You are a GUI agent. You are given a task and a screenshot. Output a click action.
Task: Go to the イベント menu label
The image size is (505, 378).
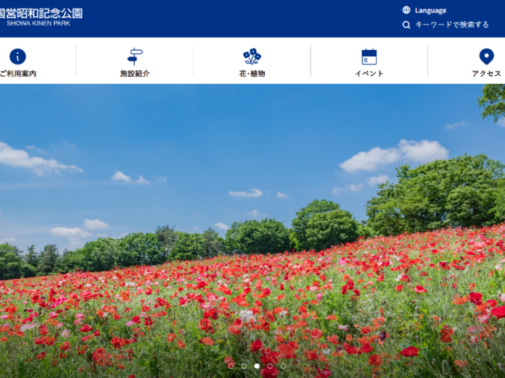pyautogui.click(x=369, y=74)
